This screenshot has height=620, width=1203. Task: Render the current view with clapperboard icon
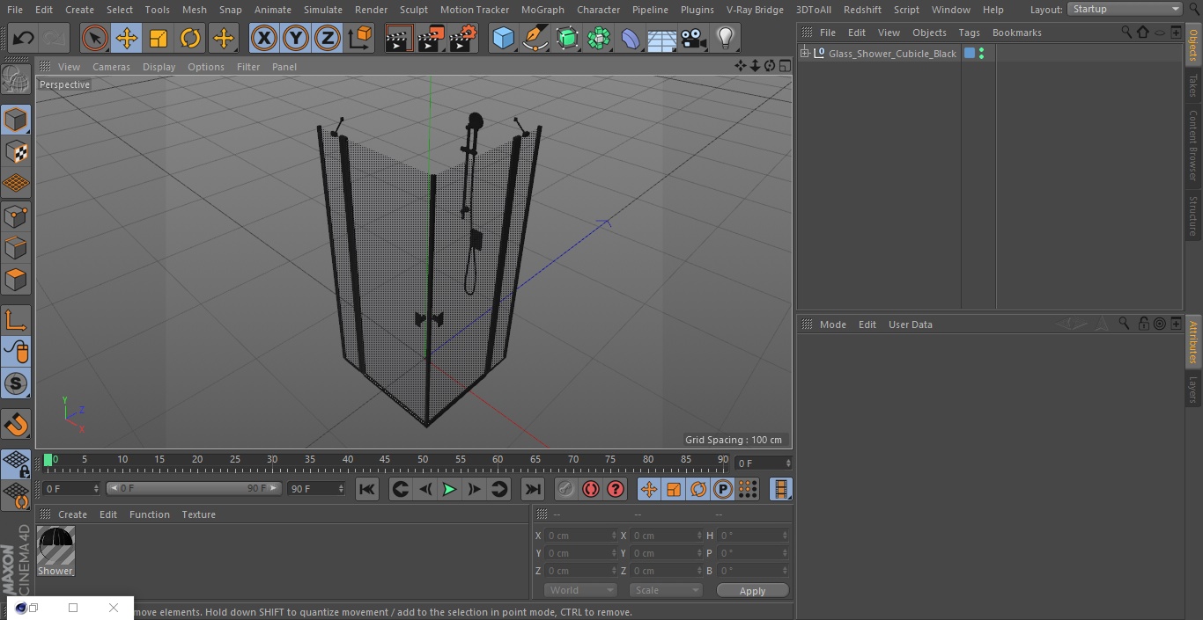[x=399, y=39]
